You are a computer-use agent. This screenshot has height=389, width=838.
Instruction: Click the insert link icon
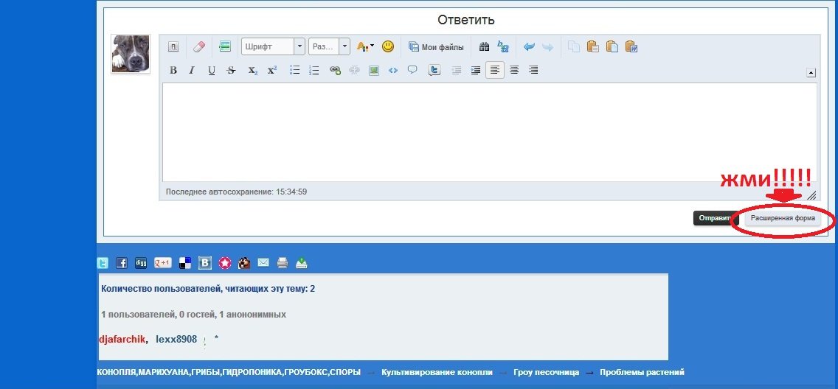[x=335, y=70]
